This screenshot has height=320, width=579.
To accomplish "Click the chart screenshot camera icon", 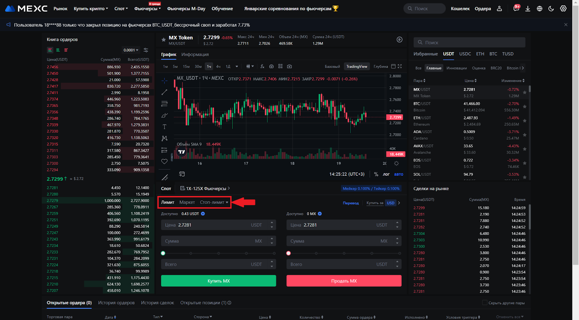I will 289,67.
